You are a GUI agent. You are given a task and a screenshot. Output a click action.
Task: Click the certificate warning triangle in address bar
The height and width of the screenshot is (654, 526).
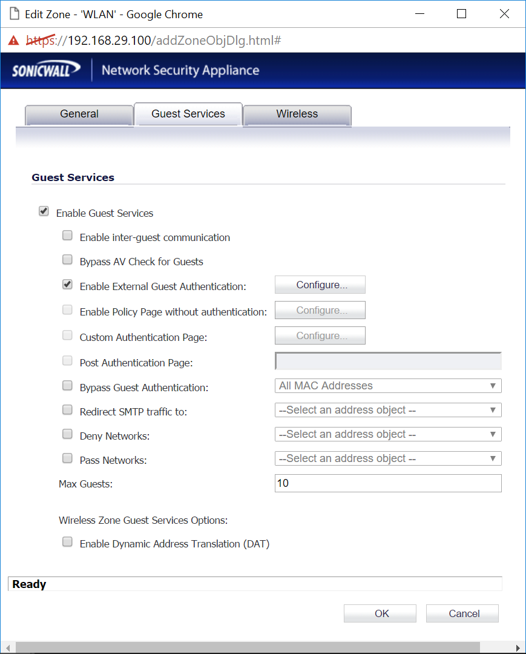coord(13,40)
